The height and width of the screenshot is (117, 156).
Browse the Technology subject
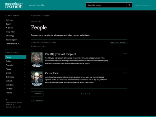point(16,77)
